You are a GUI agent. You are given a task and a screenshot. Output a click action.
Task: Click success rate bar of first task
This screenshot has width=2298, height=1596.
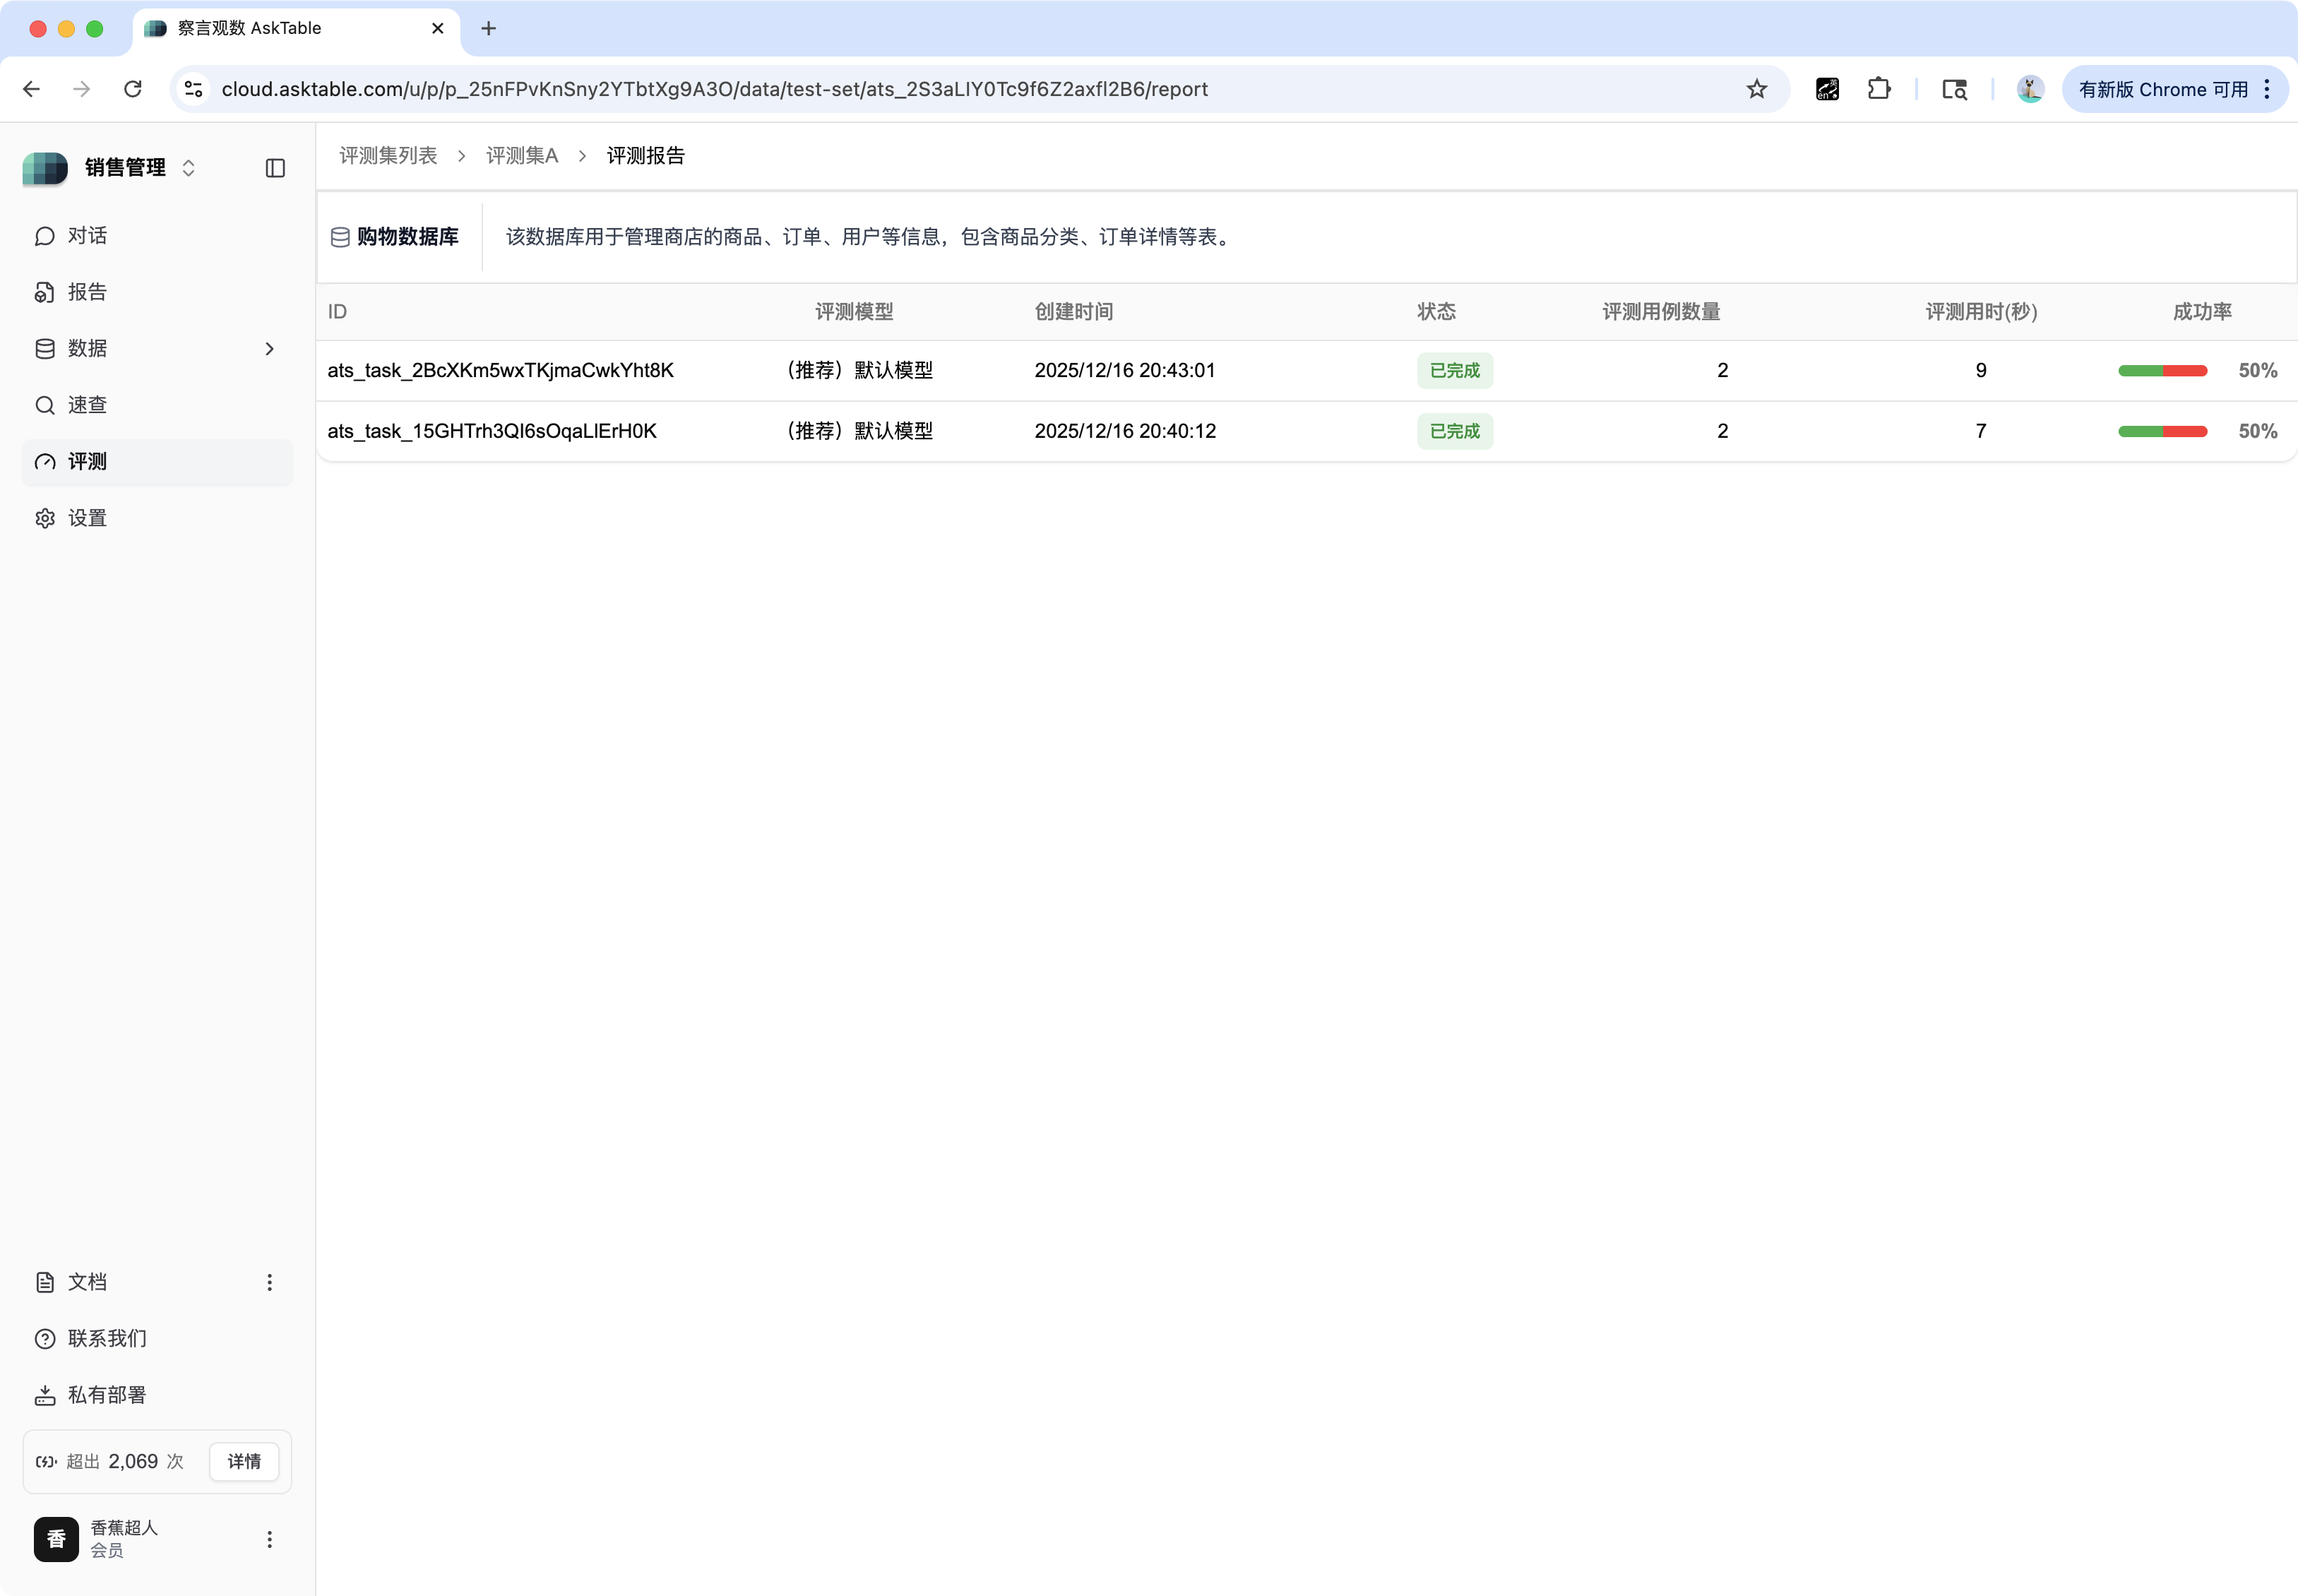(x=2162, y=371)
